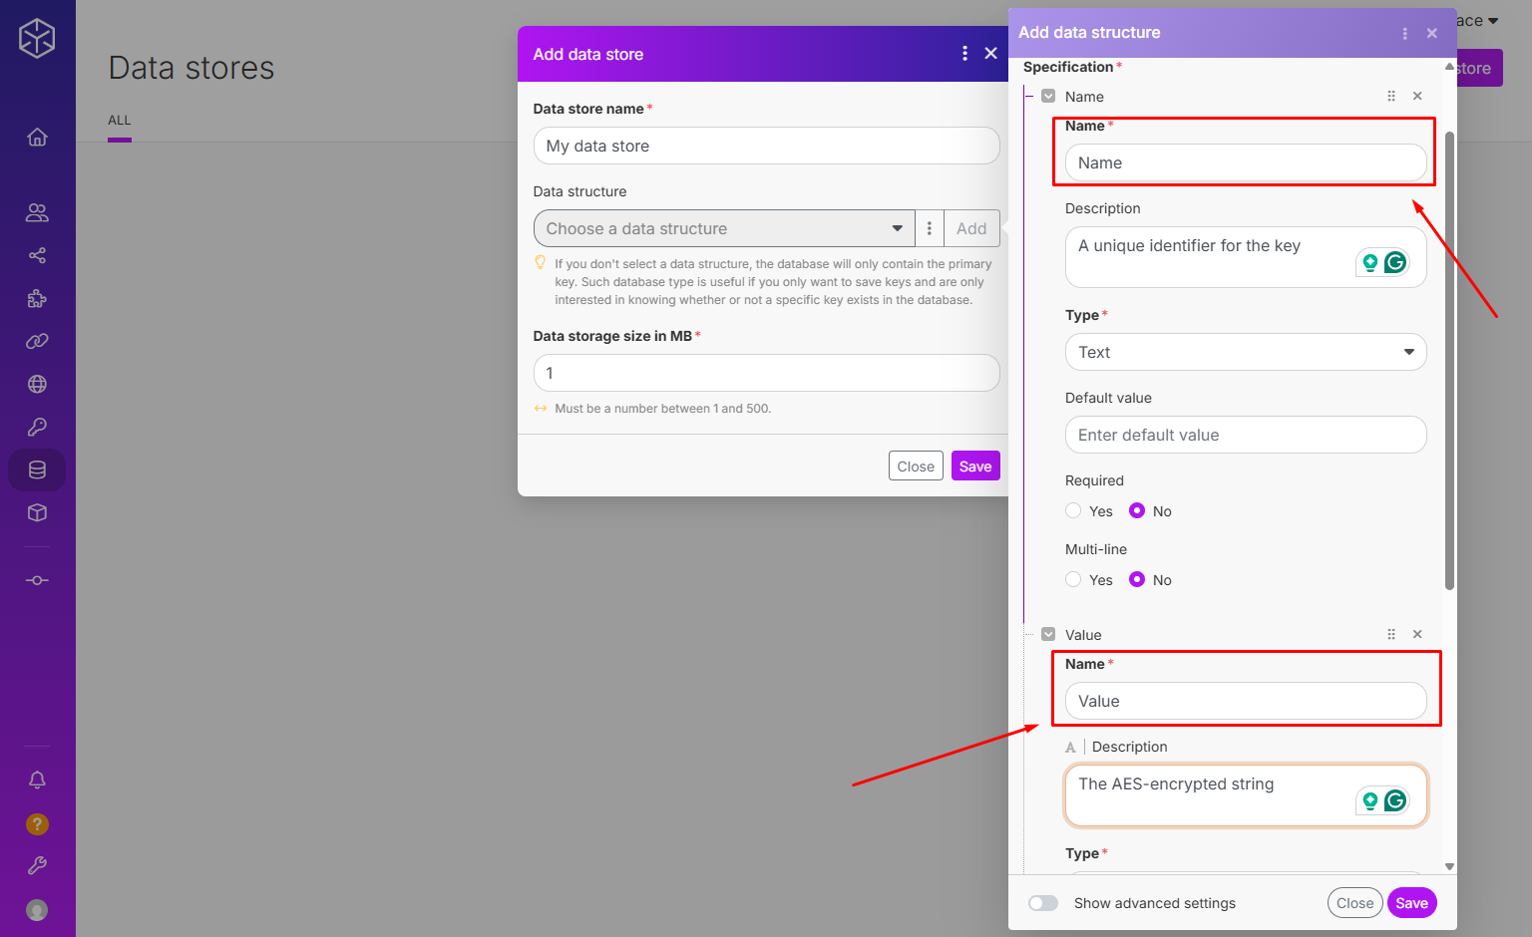Switch to the ALL tab

[120, 121]
